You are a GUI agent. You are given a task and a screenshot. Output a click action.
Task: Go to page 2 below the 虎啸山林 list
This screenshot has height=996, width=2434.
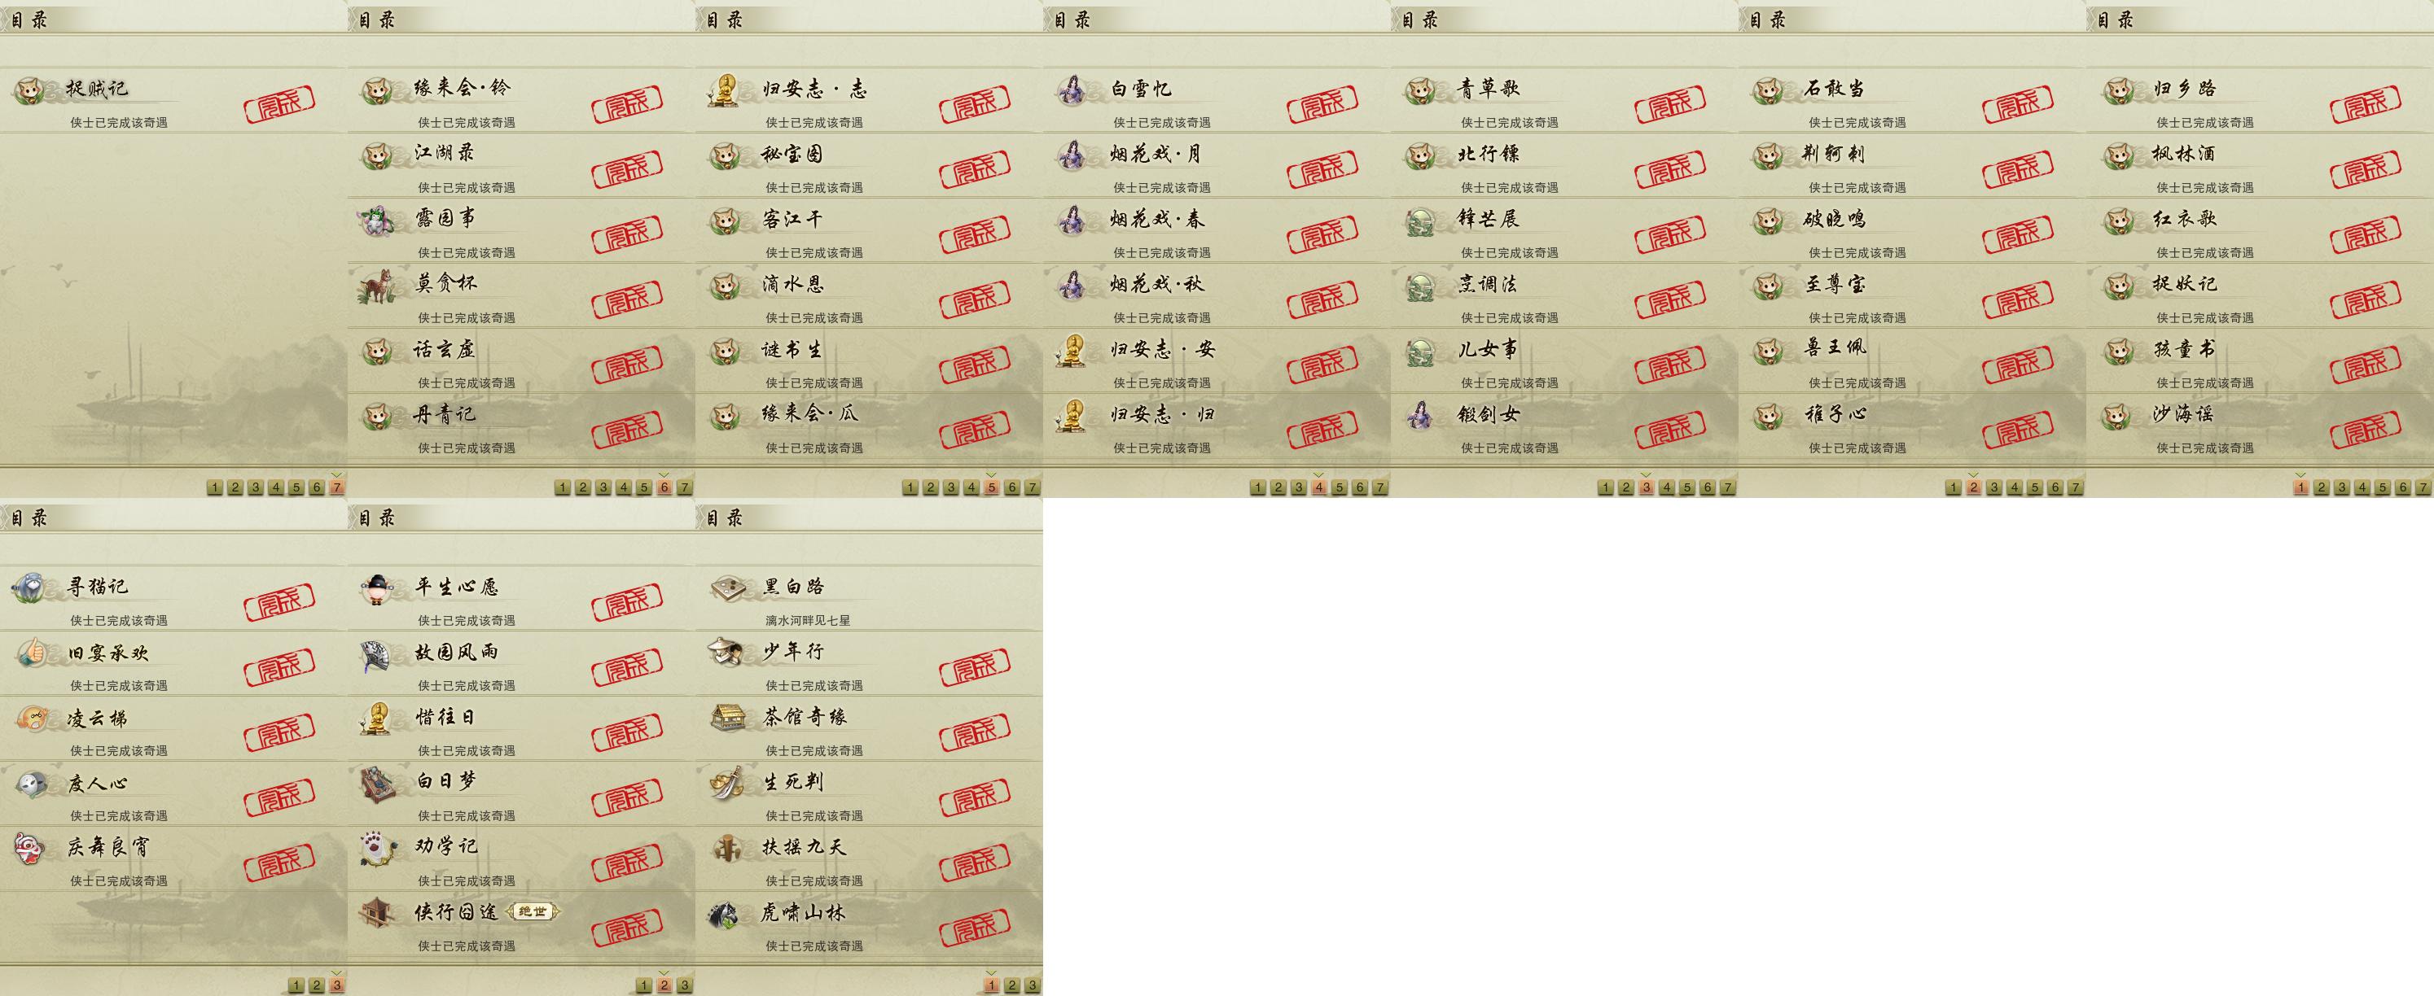(x=1012, y=985)
